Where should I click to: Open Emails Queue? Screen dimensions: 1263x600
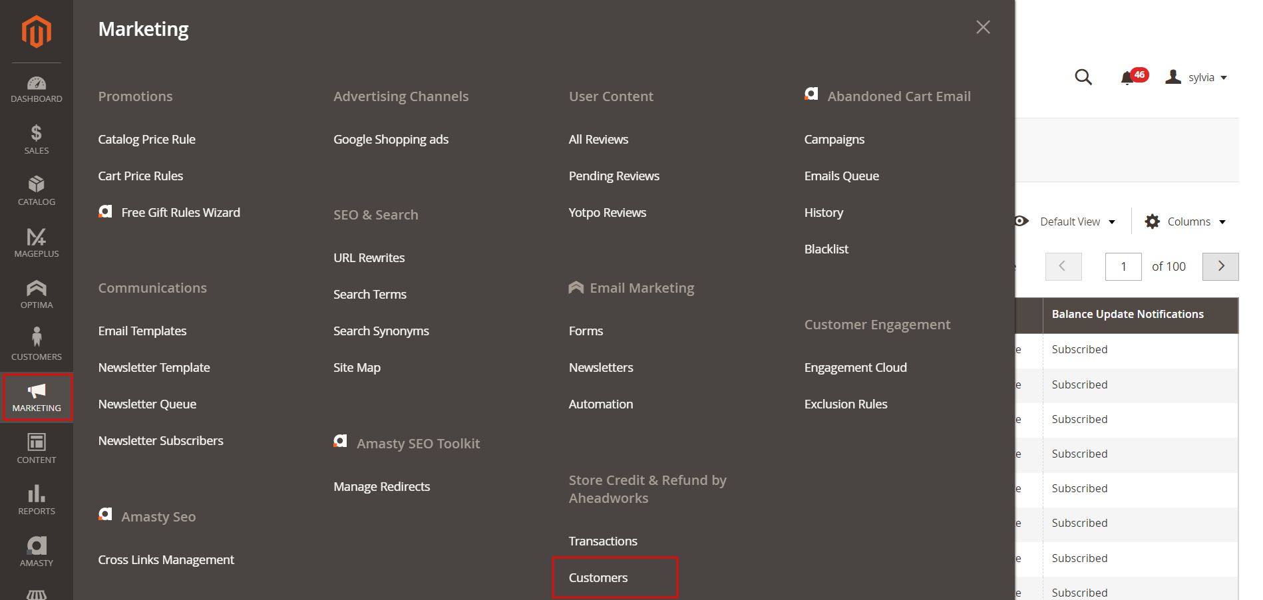pyautogui.click(x=842, y=176)
